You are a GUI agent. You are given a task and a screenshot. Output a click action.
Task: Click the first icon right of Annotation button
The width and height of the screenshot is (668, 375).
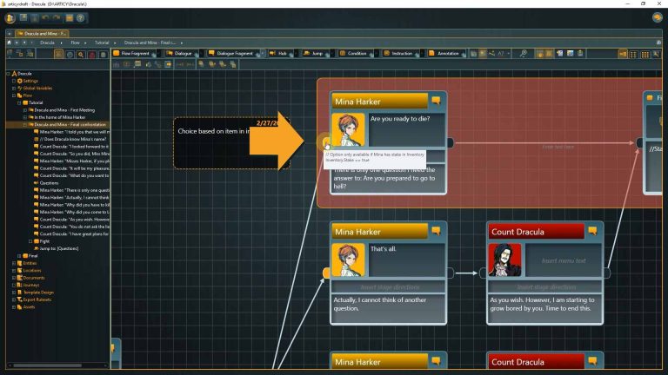click(x=473, y=53)
